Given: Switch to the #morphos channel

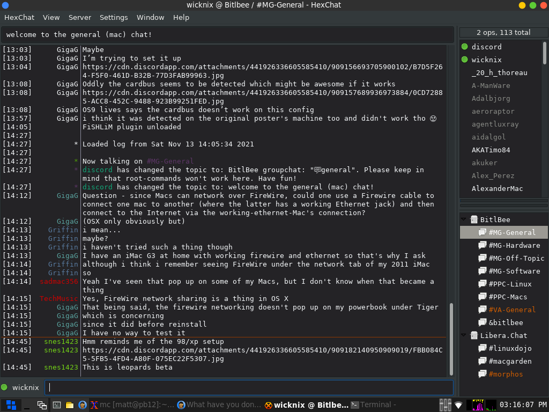Looking at the screenshot, I should pyautogui.click(x=506, y=374).
